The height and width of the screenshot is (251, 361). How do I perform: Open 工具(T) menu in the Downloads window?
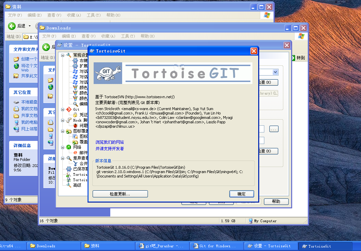(x=128, y=36)
